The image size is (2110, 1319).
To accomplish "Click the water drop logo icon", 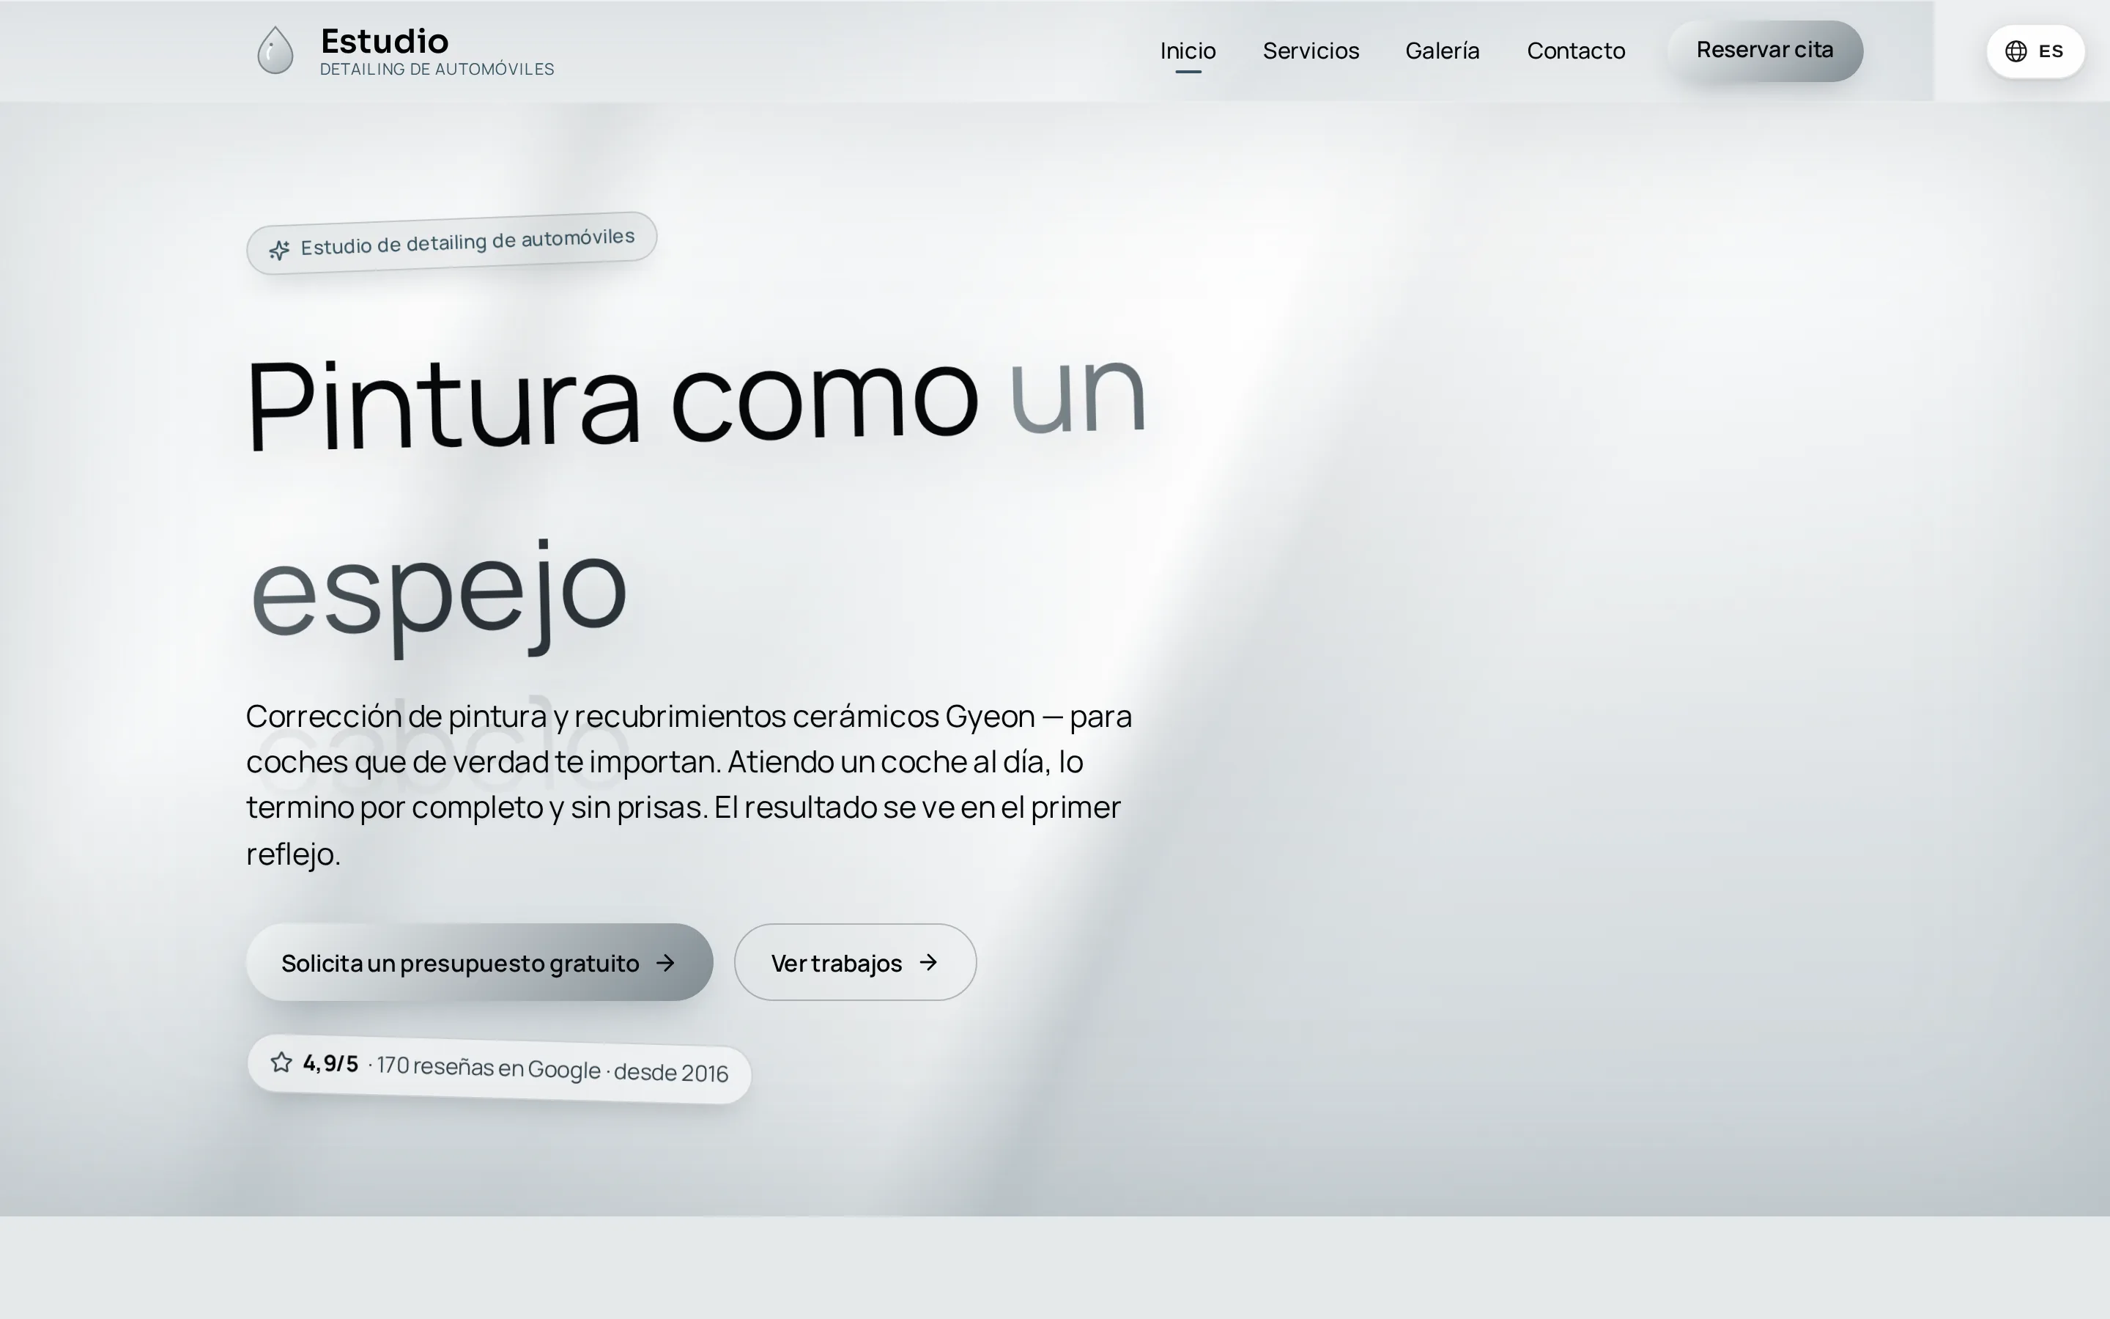I will (275, 50).
